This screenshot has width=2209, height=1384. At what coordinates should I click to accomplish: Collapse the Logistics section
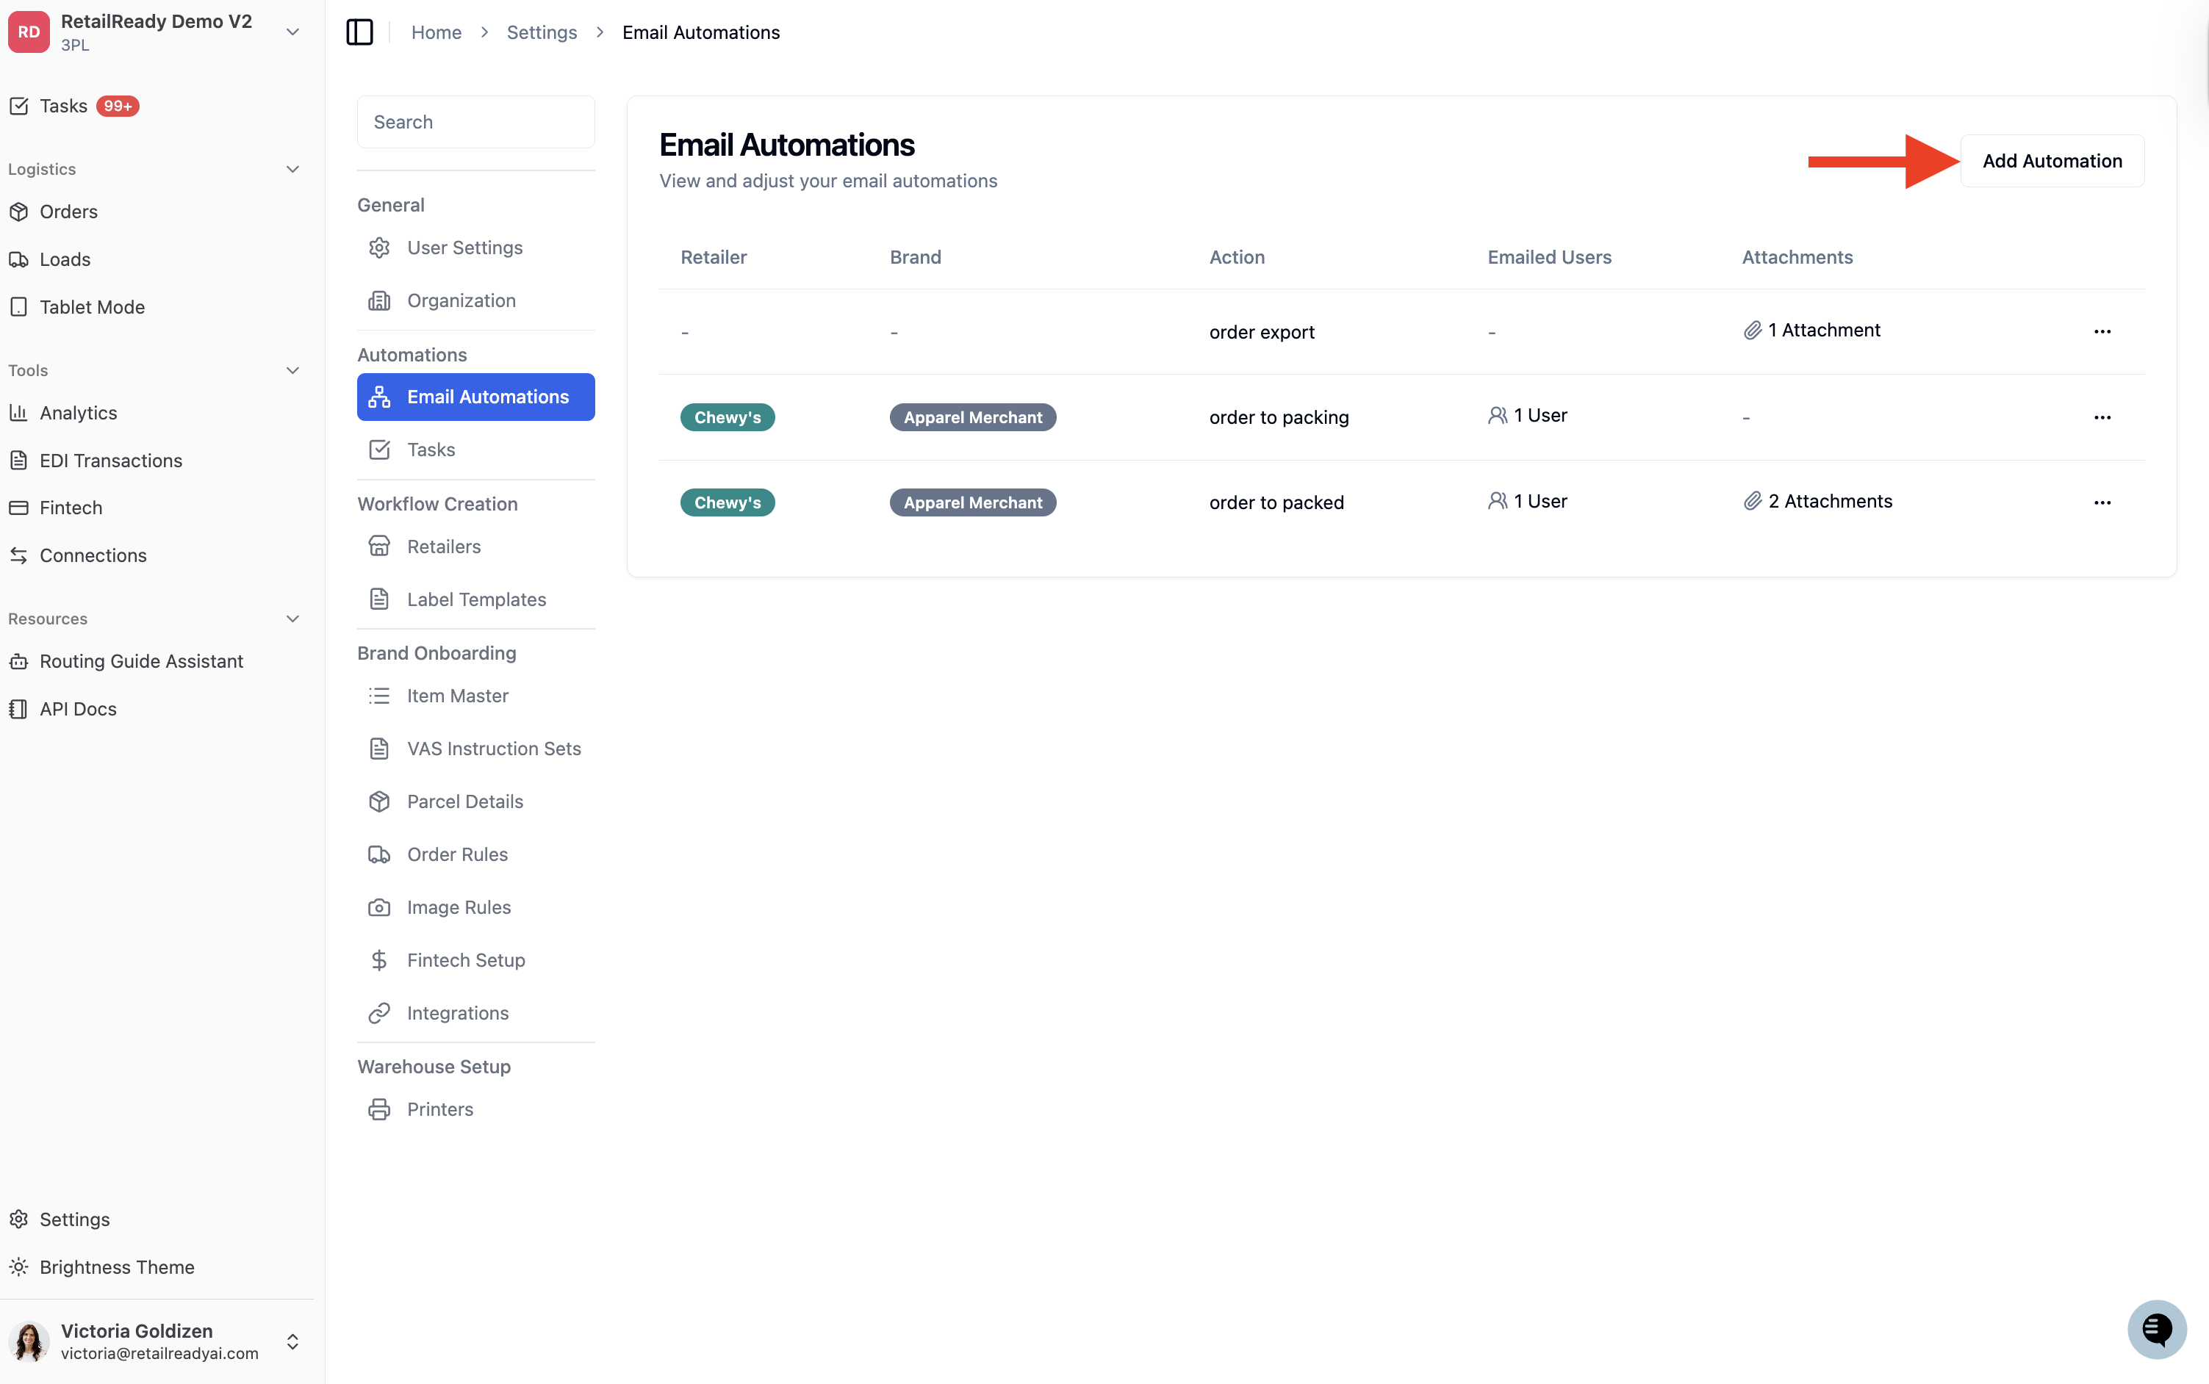[292, 170]
